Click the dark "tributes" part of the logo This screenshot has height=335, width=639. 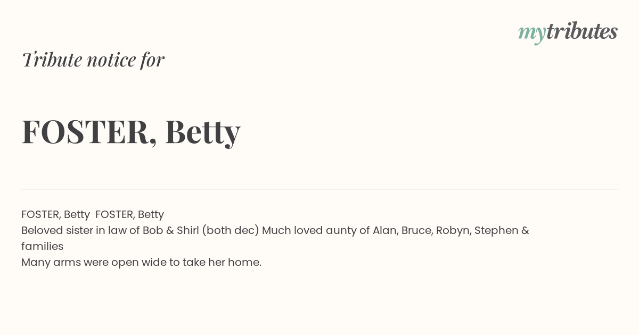coord(582,31)
